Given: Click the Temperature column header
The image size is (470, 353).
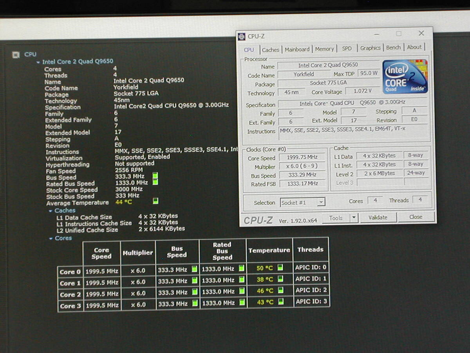Looking at the screenshot, I should coord(269,250).
